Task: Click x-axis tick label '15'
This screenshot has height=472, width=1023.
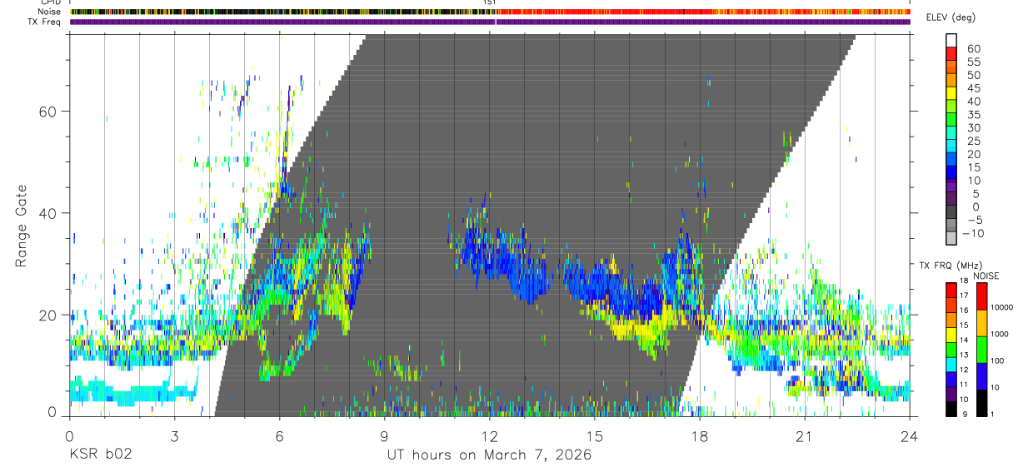Action: click(595, 435)
